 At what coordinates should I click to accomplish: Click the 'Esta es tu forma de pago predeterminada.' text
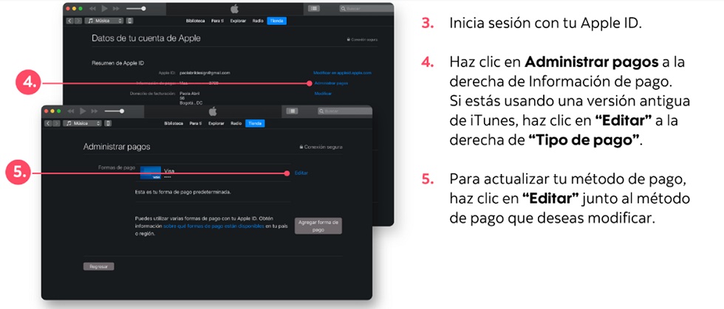click(x=183, y=192)
